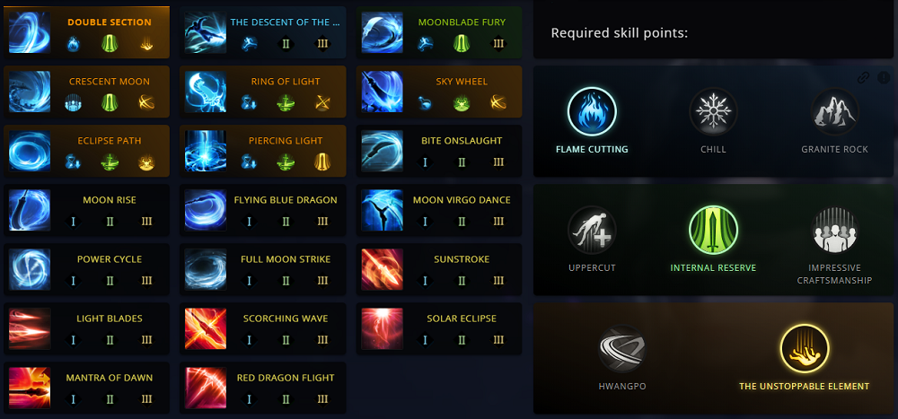
Task: Toggle level III of Solar Eclipse
Action: pyautogui.click(x=498, y=339)
